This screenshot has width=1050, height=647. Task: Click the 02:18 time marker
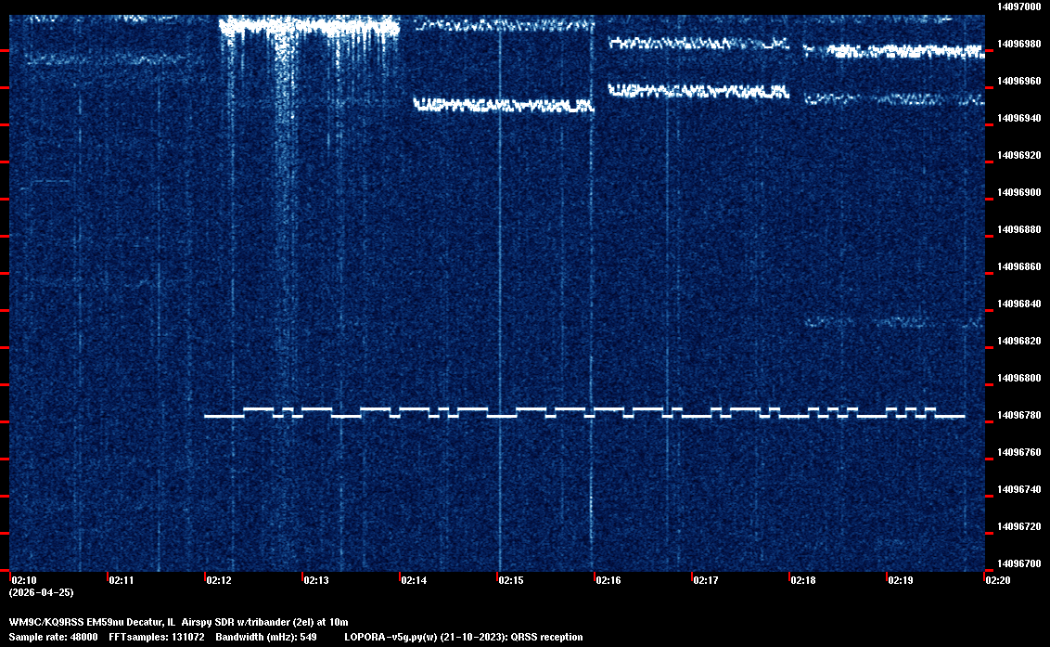click(803, 580)
